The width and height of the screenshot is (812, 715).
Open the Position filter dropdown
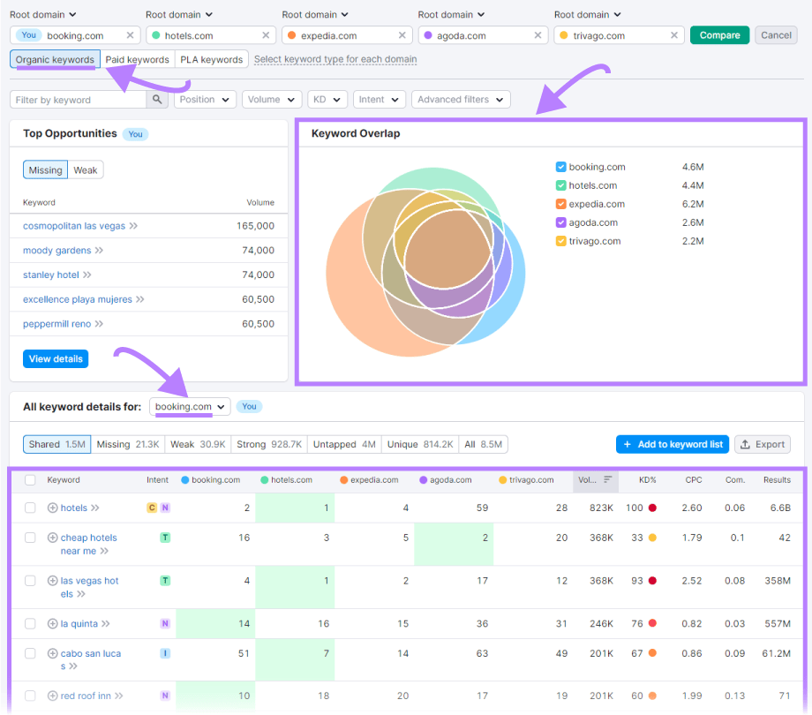[x=205, y=99]
